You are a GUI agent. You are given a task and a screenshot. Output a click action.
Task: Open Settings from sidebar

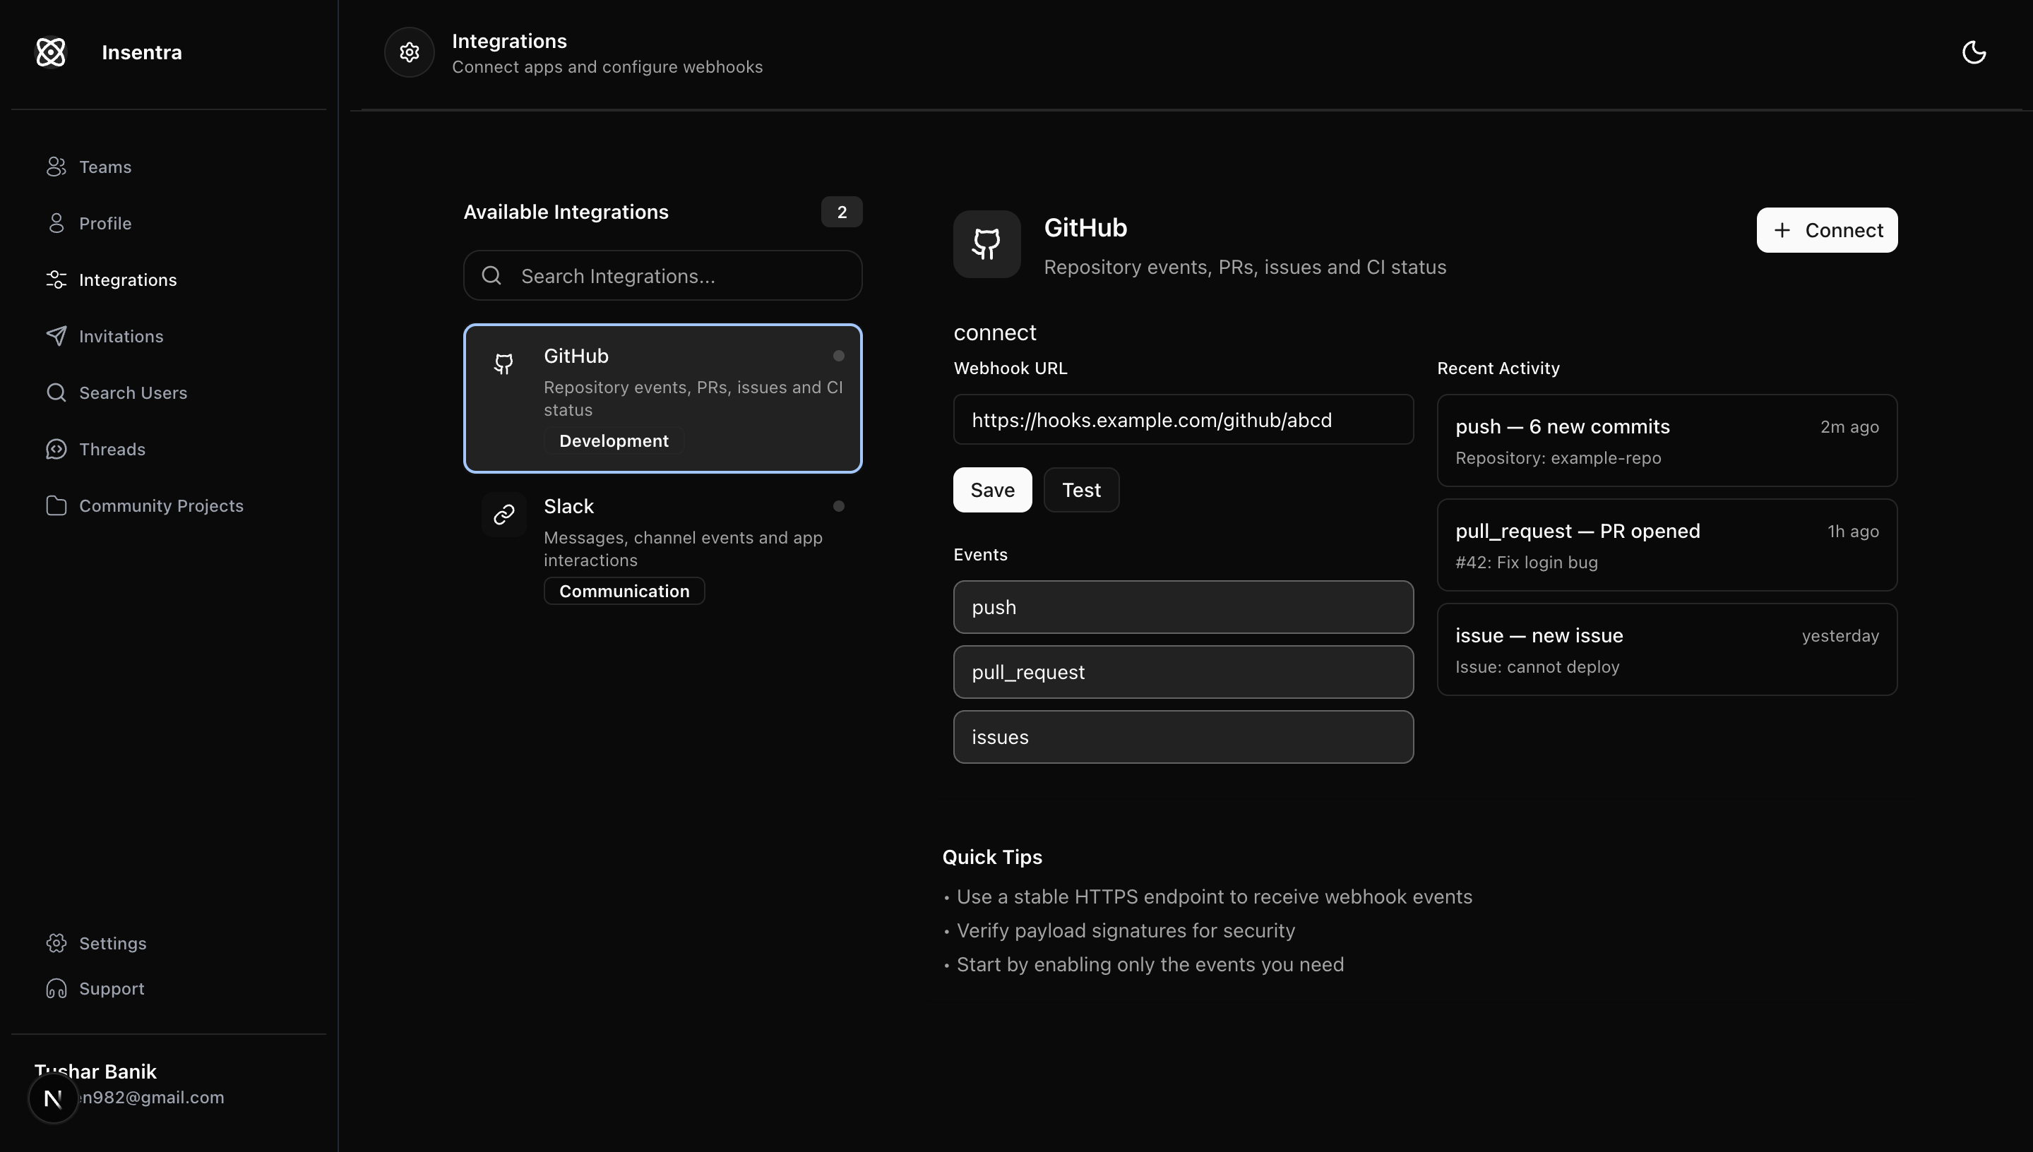(x=112, y=943)
